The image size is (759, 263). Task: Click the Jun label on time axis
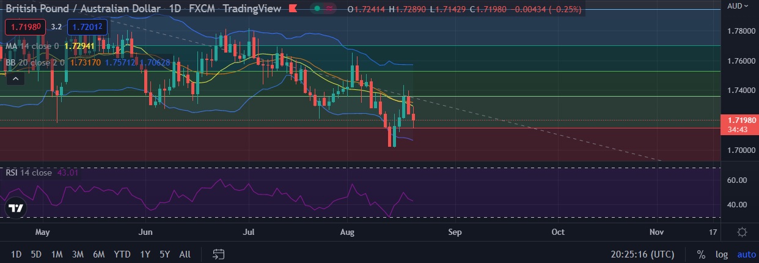[x=145, y=232]
